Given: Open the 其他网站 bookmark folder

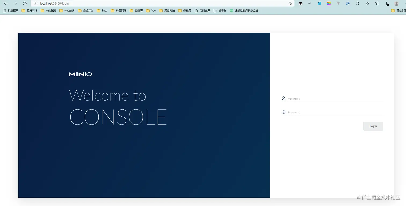Looking at the screenshot, I should [167, 10].
